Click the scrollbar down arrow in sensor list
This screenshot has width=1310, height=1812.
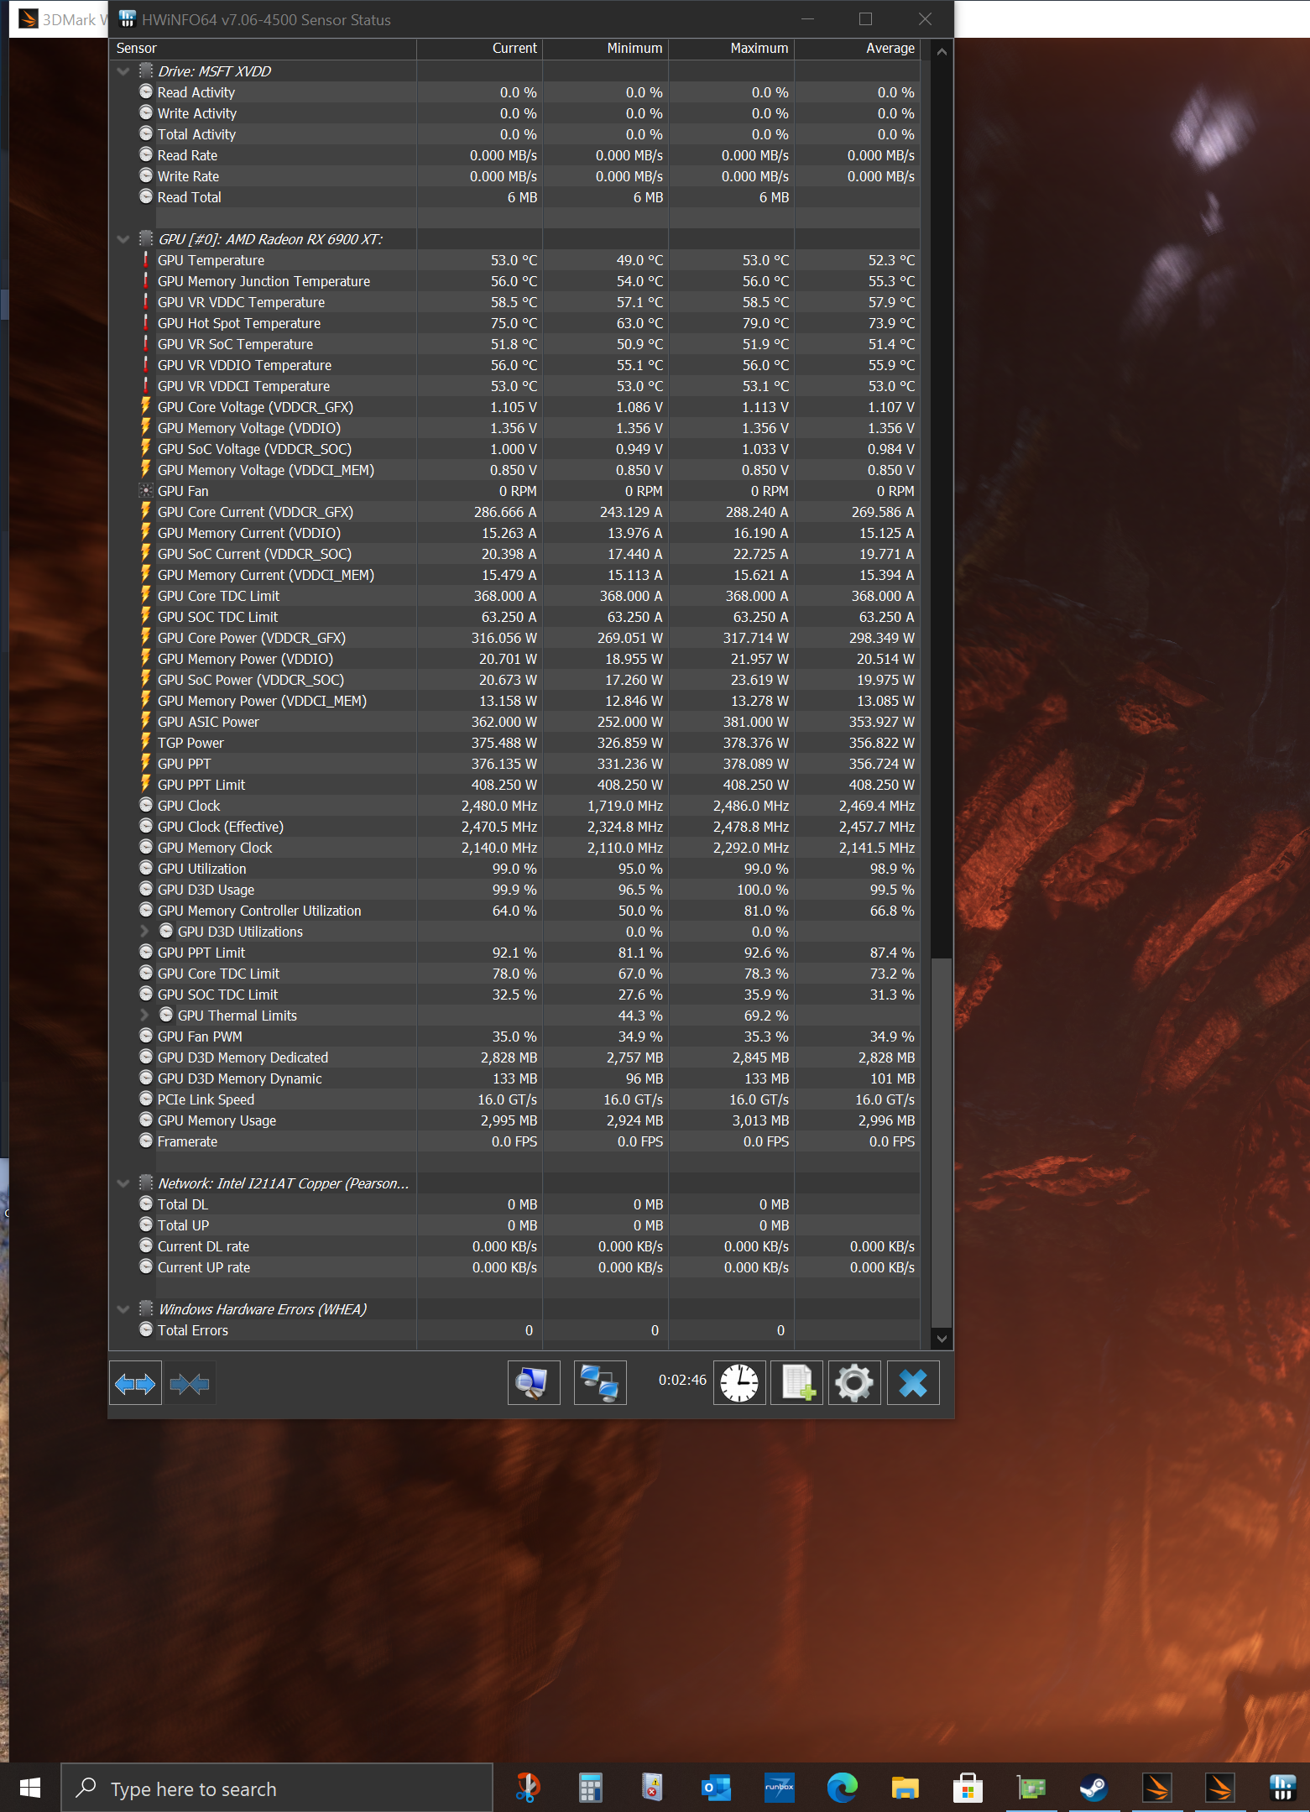tap(942, 1339)
